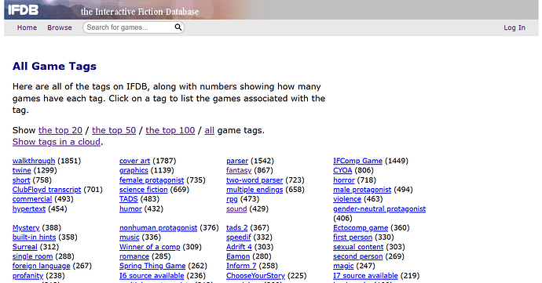
Task: Open the music tag
Action: pos(130,237)
